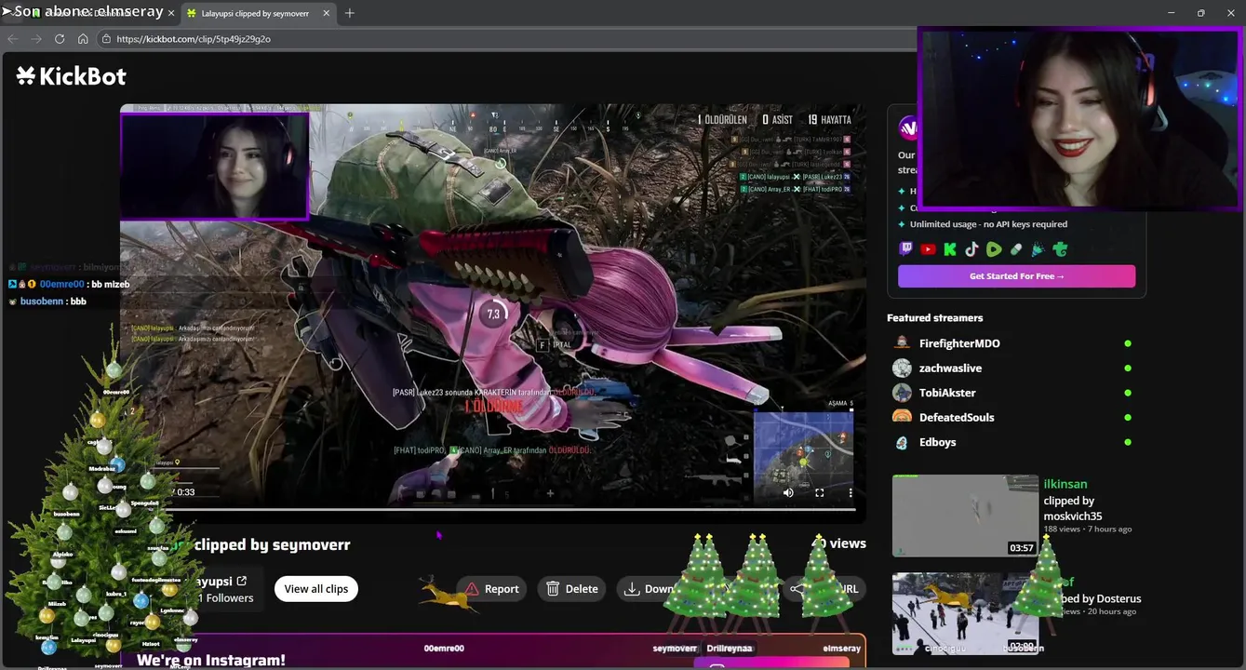This screenshot has width=1246, height=670.
Task: Click the TikTok platform icon
Action: pyautogui.click(x=971, y=249)
